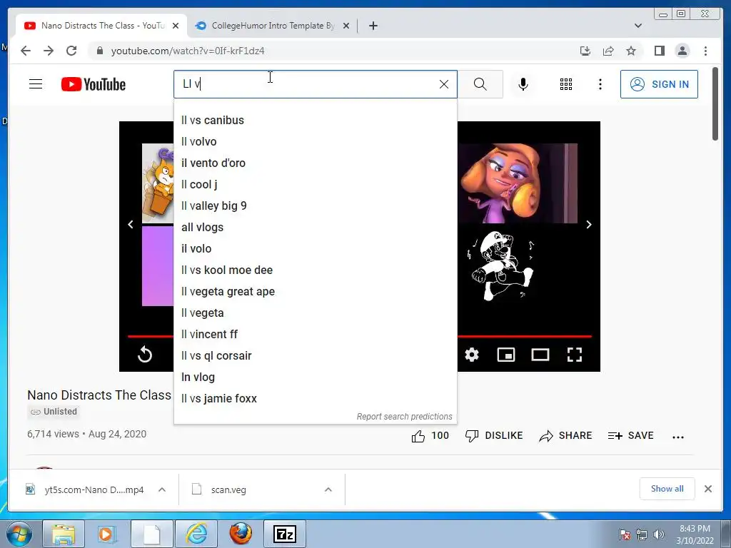Choose suggestion 'll valley big 9'
The height and width of the screenshot is (548, 731).
[315, 206]
